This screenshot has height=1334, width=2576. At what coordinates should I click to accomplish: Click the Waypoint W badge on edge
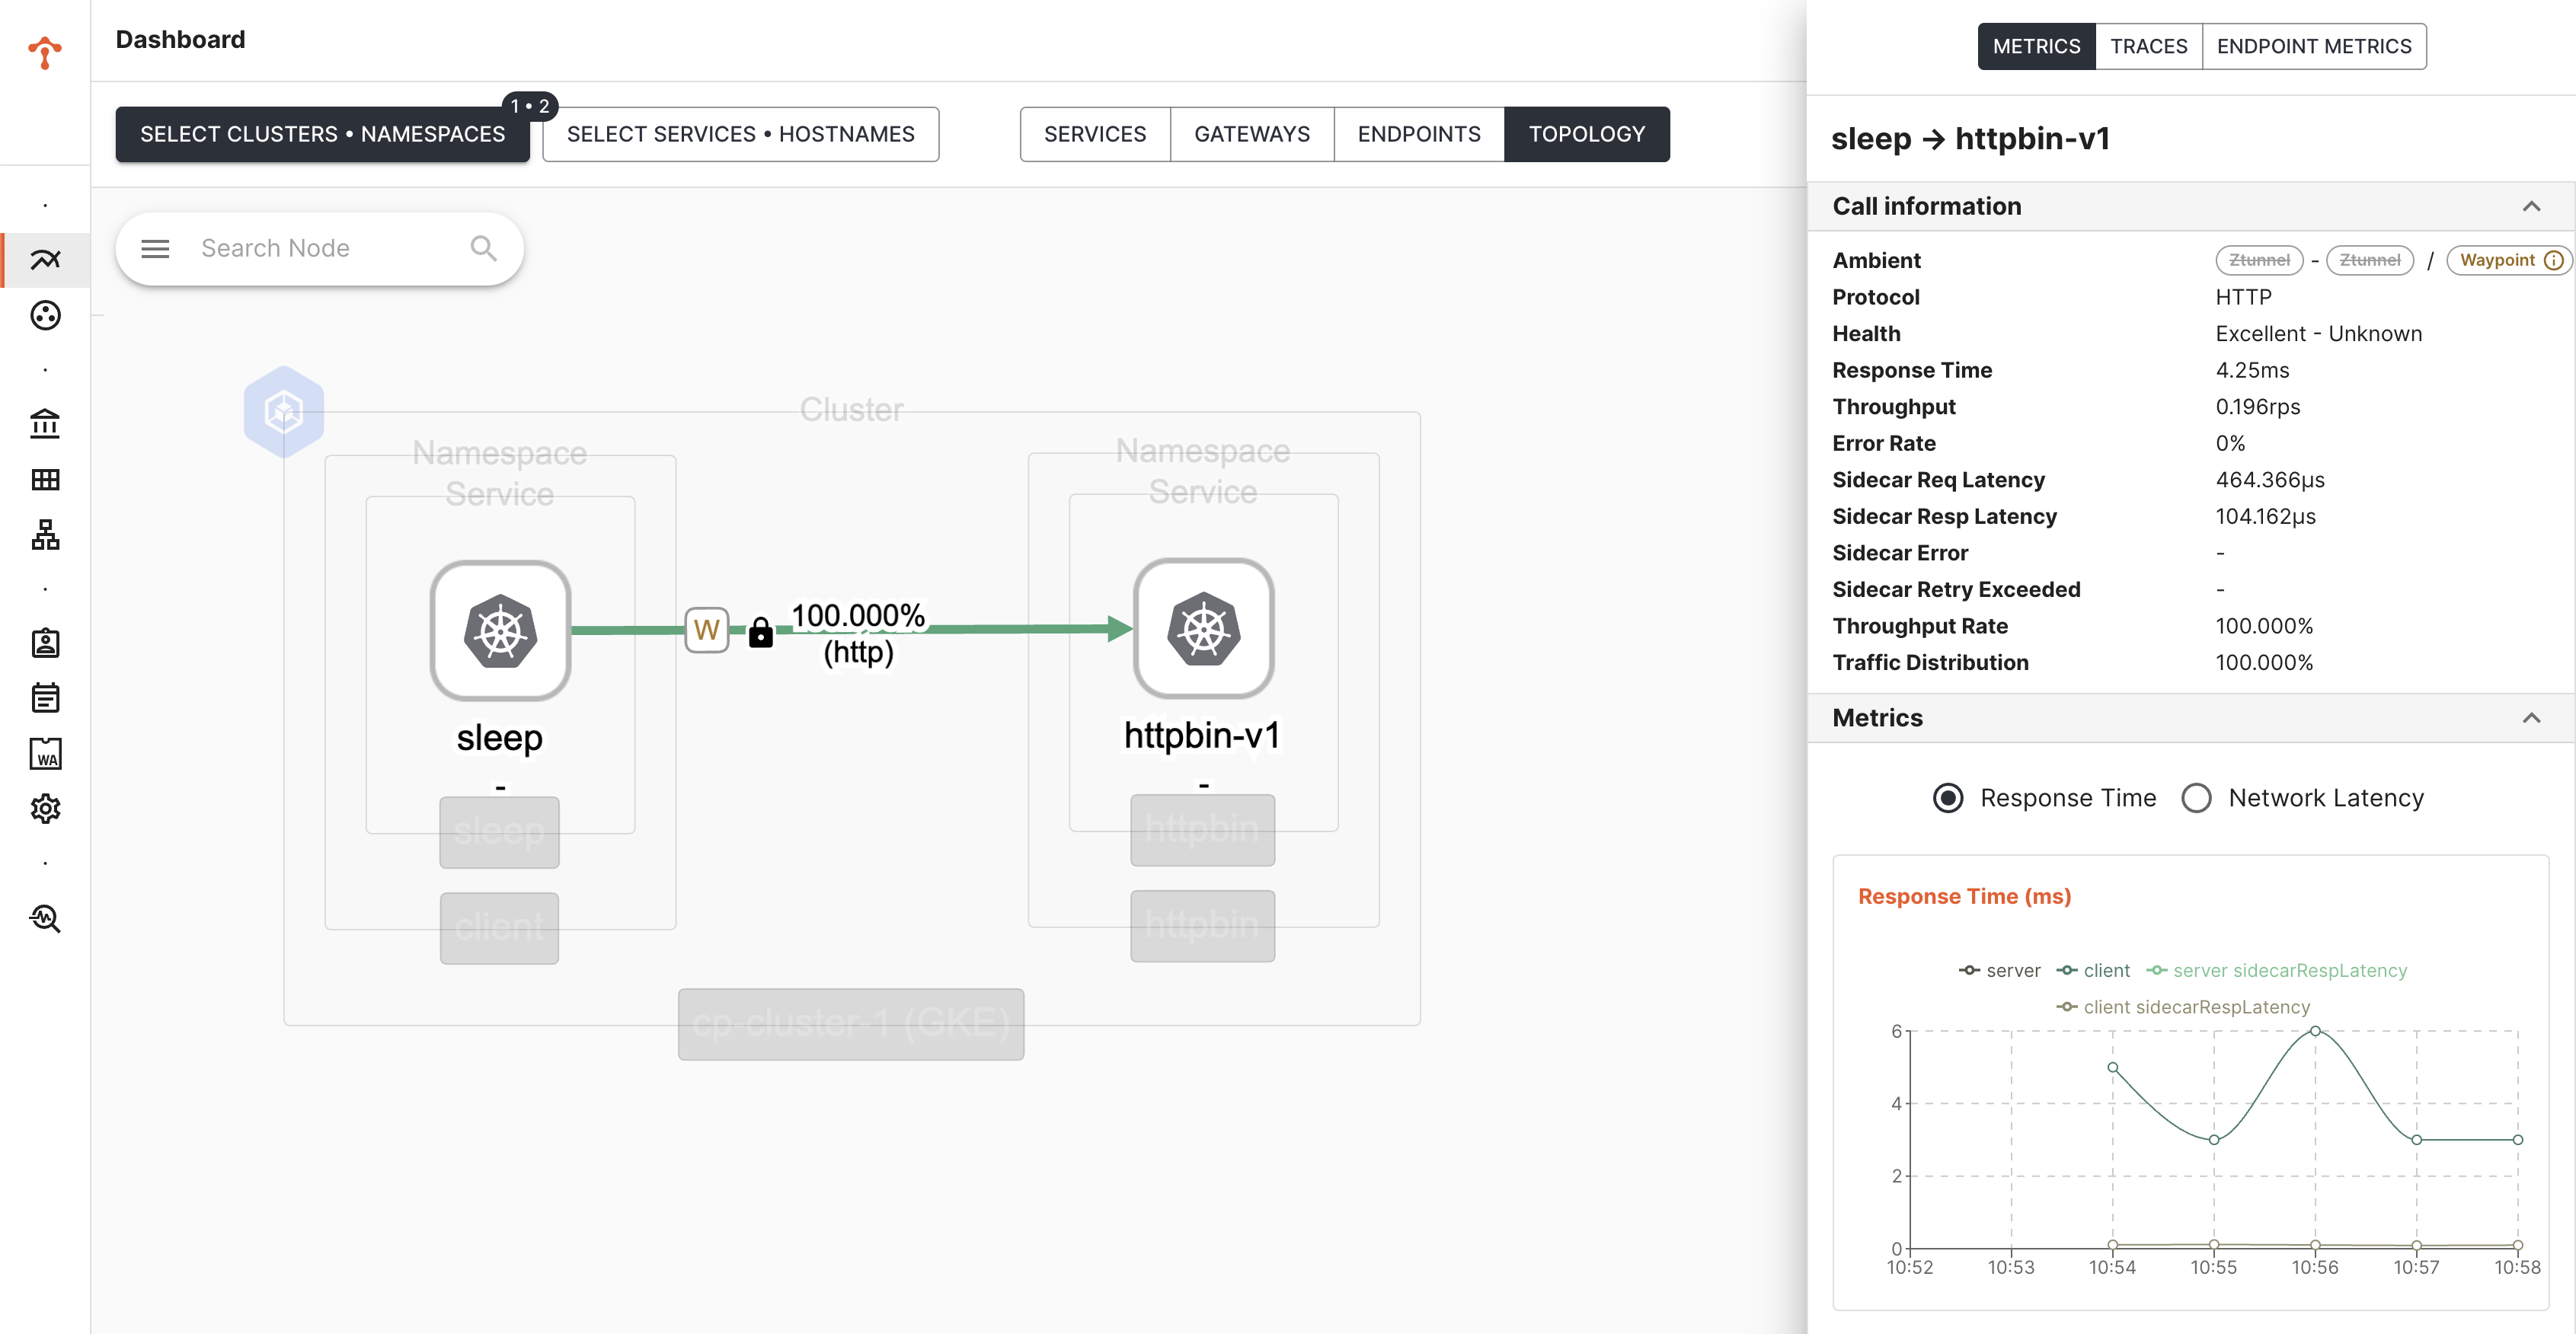(x=706, y=630)
